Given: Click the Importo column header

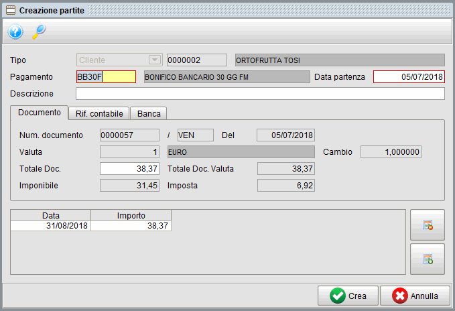Looking at the screenshot, I should pos(131,215).
